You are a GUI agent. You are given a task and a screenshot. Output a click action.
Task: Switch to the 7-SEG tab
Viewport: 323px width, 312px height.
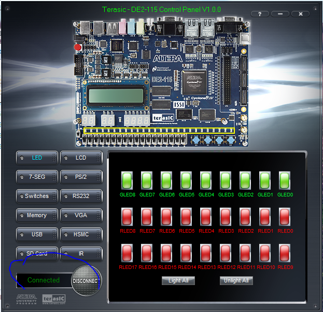tap(37, 177)
